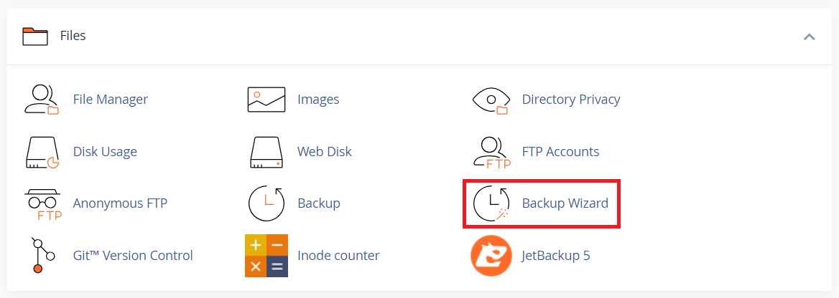The width and height of the screenshot is (839, 298).
Task: Launch the Backup Wizard icon
Action: coord(491,203)
